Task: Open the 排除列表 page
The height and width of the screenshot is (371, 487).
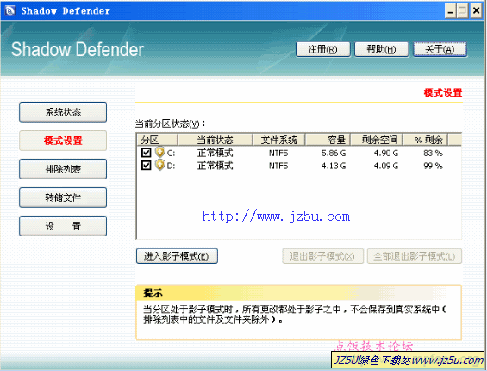Action: [63, 169]
